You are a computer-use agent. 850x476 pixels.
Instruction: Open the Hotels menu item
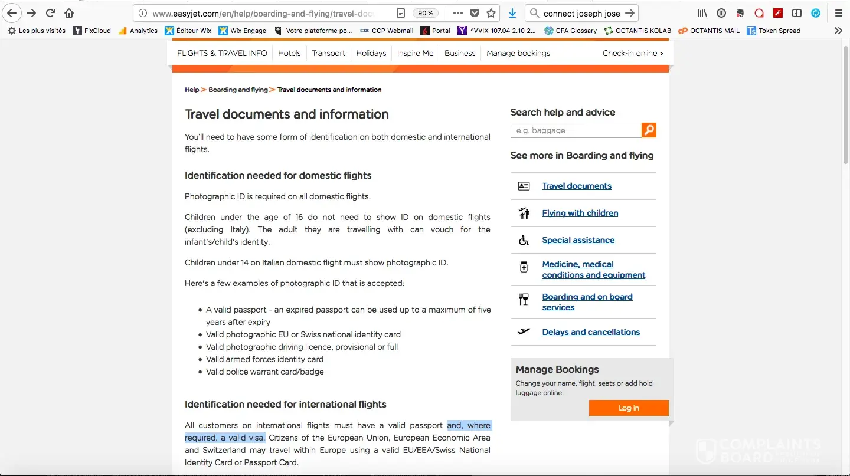pos(289,53)
